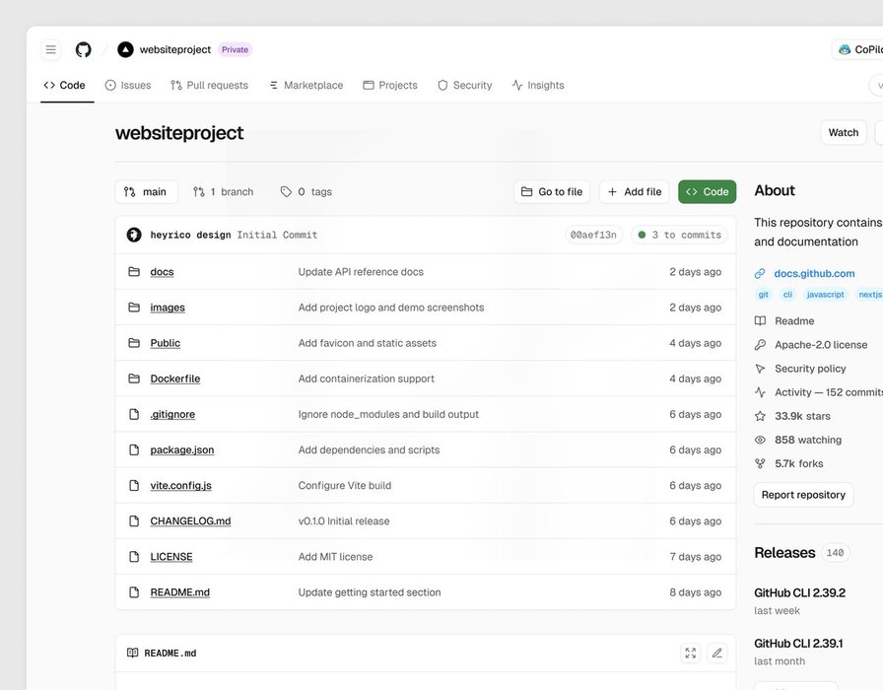
Task: Click the Readme book icon in About
Action: [x=760, y=320]
